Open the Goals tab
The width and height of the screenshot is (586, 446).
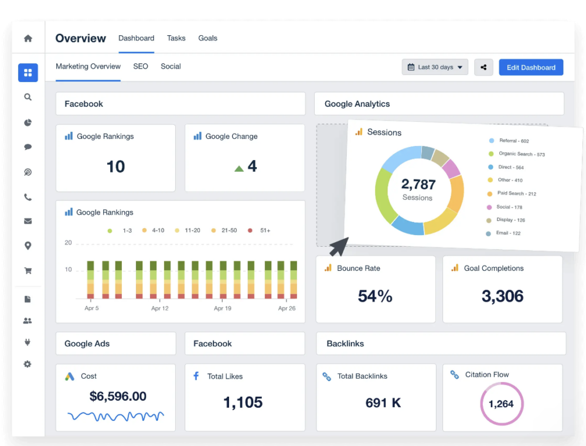click(x=207, y=38)
